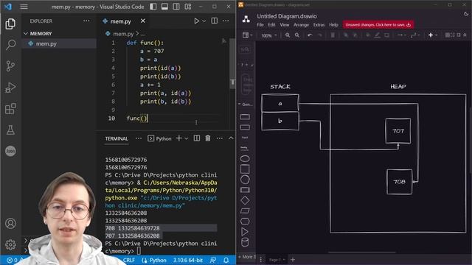Open the Run and Debug view

[x=10, y=88]
